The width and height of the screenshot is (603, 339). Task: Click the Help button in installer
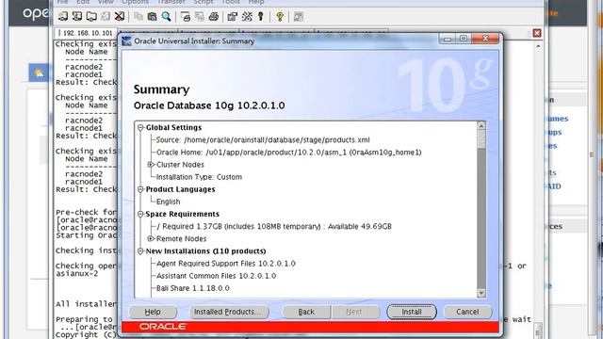click(x=153, y=312)
